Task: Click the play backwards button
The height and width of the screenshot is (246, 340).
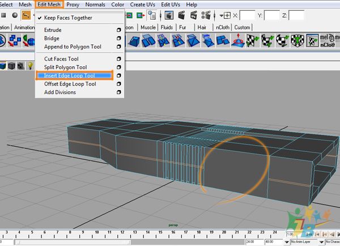Action: pyautogui.click(x=332, y=234)
